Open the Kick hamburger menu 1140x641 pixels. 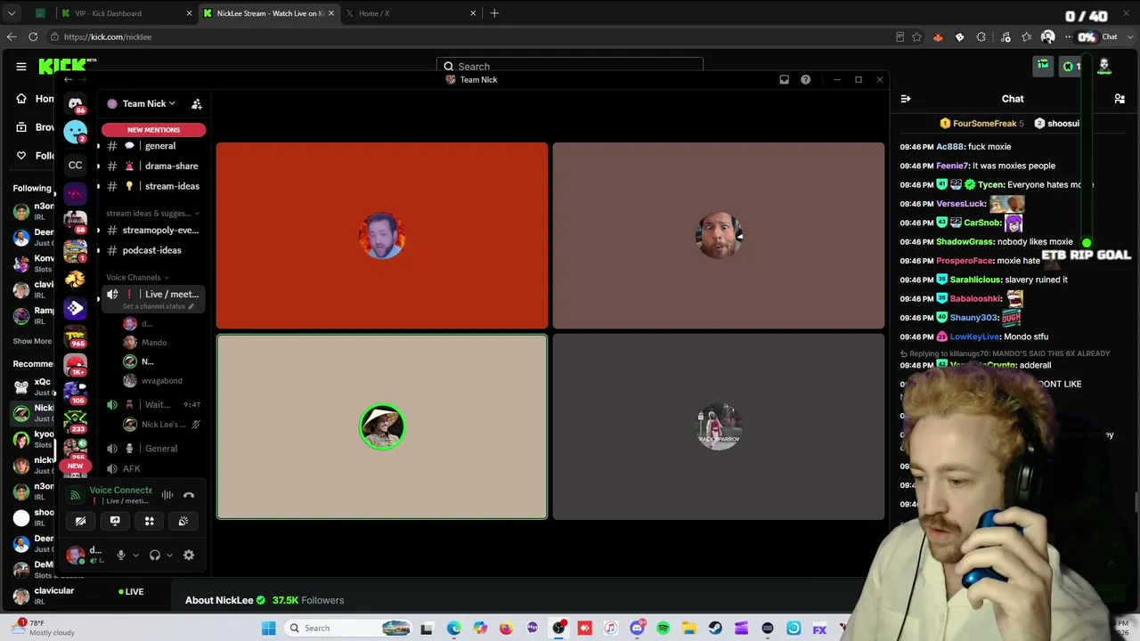tap(21, 66)
